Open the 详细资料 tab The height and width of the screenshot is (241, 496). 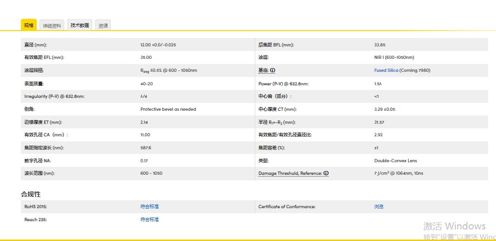click(52, 26)
